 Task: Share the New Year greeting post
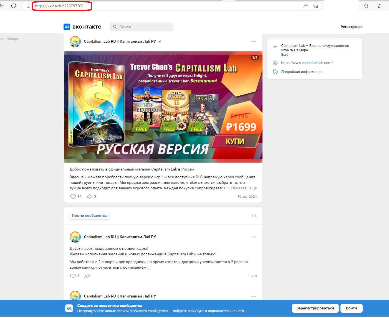87,276
